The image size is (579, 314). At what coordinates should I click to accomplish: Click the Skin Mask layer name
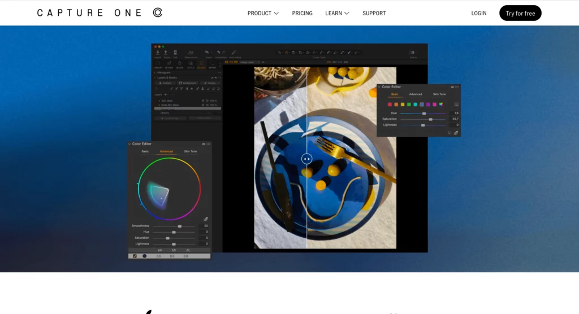coord(167,101)
